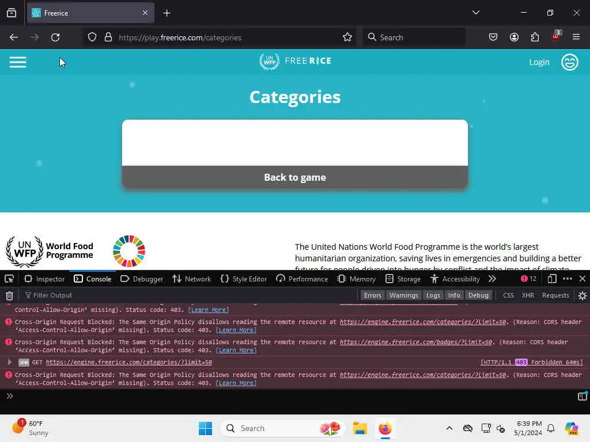Screen dimensions: 590x442
Task: Open devtools customize ellipsis menu
Action: [x=568, y=279]
